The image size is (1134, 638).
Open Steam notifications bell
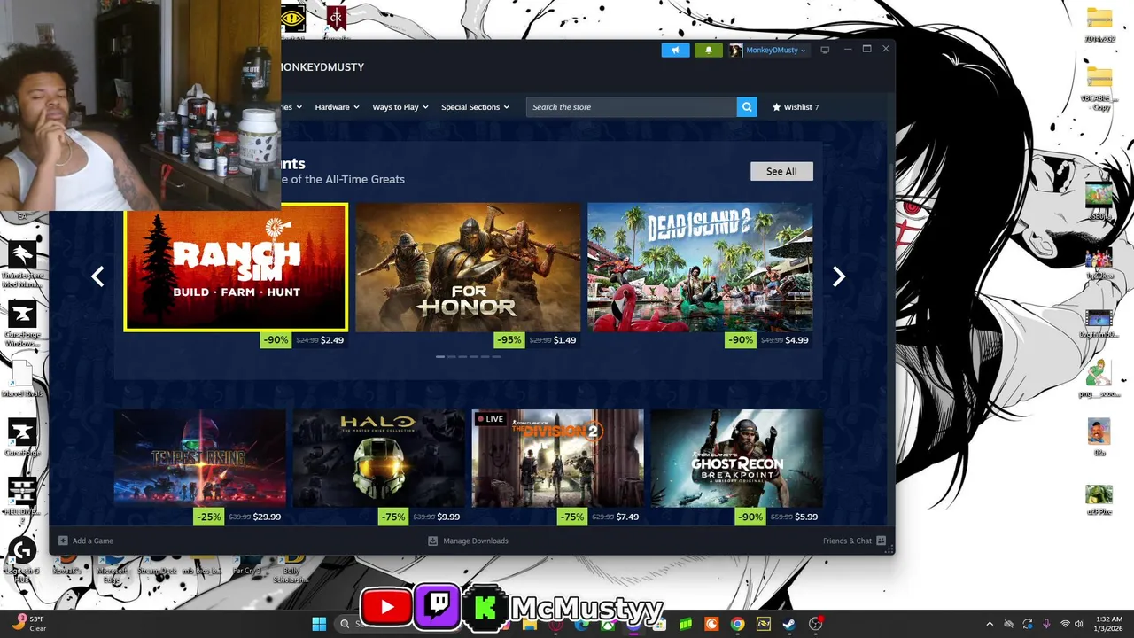(x=708, y=51)
